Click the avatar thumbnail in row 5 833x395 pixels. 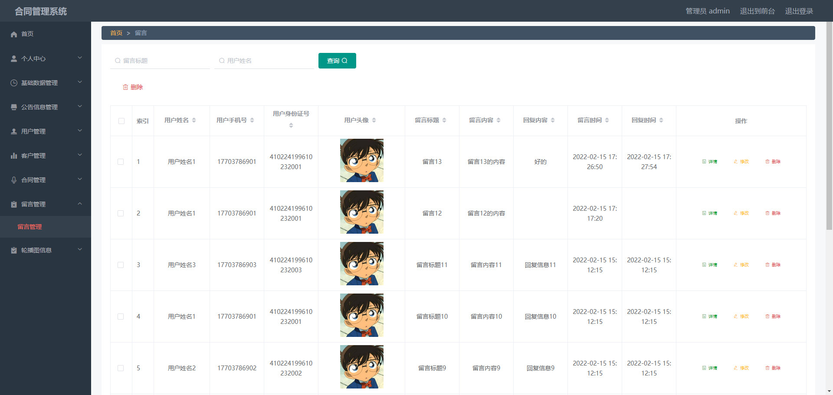click(362, 367)
